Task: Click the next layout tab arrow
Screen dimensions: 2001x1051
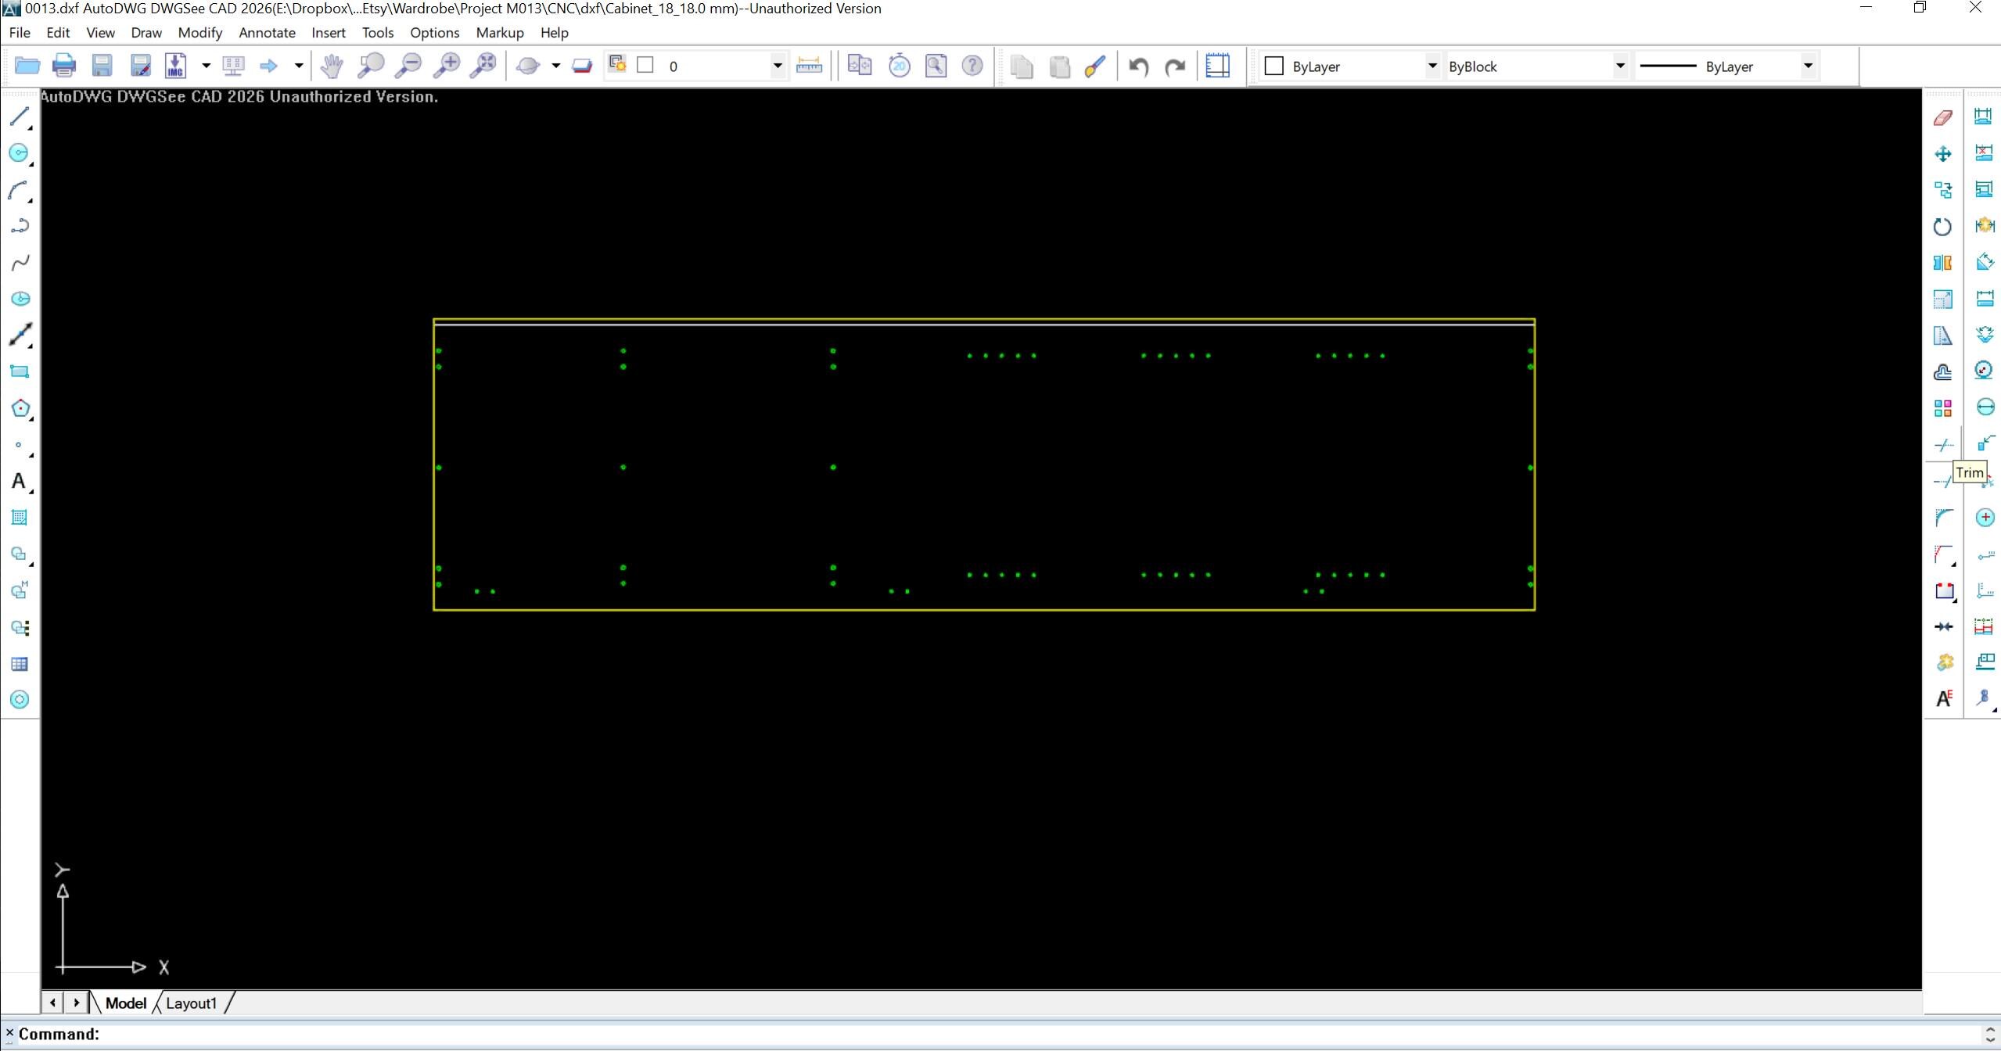Action: [76, 1003]
